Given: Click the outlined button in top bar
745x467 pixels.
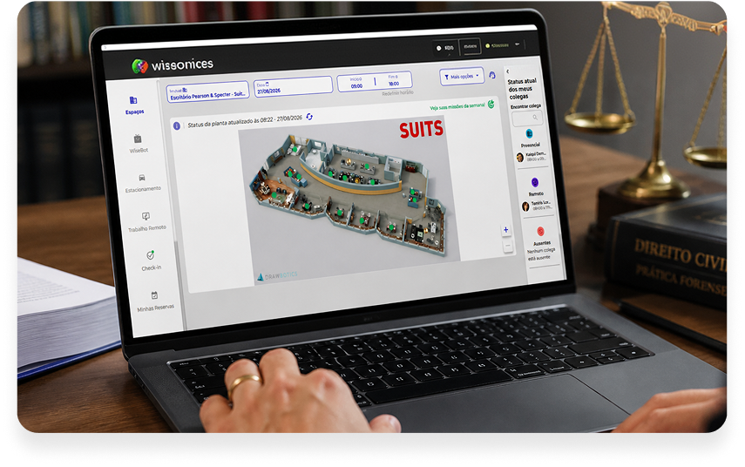Looking at the screenshot, I should pos(470,46).
